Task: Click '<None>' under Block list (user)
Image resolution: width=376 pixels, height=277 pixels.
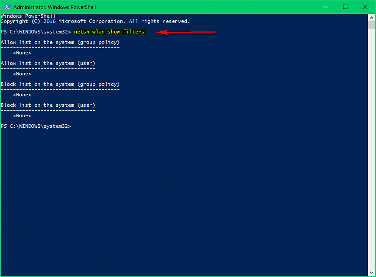Action: click(x=22, y=116)
